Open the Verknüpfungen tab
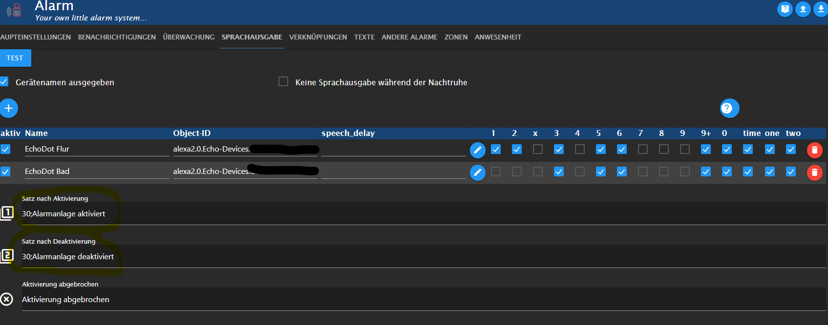The height and width of the screenshot is (325, 828). pyautogui.click(x=318, y=37)
